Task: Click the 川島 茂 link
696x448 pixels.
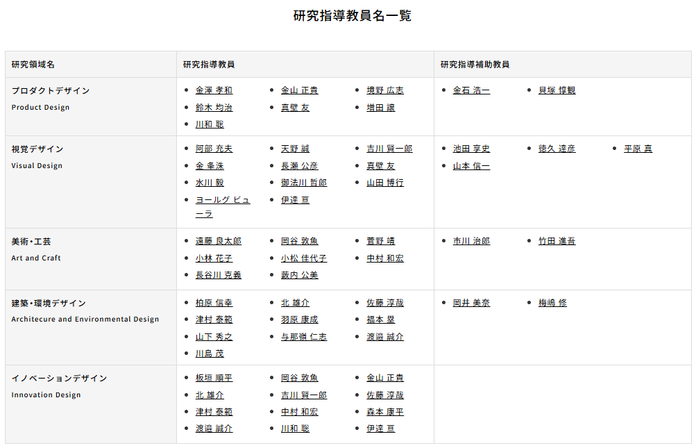Action: point(210,354)
